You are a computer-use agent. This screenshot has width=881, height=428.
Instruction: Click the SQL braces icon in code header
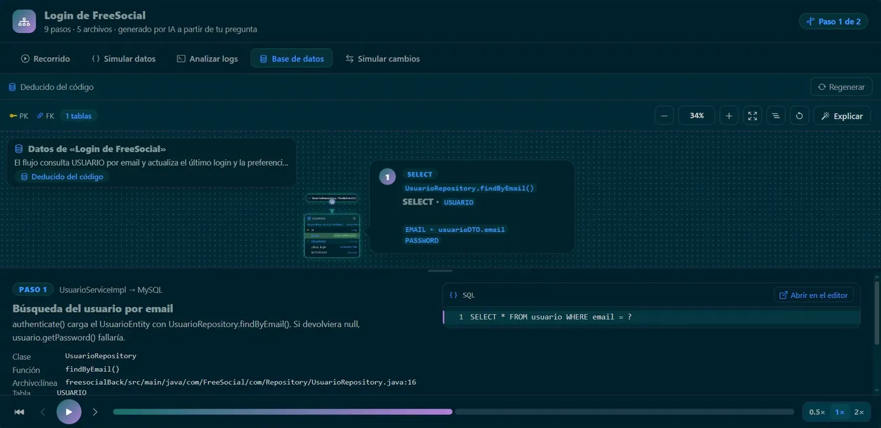(x=453, y=295)
